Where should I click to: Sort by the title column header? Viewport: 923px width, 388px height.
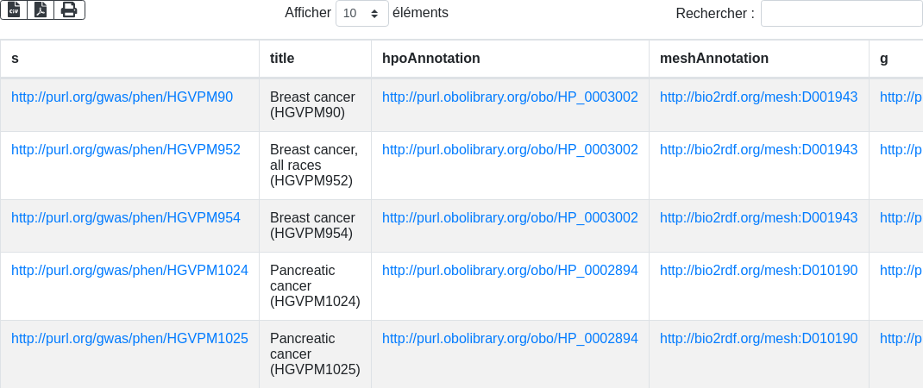[x=315, y=59]
